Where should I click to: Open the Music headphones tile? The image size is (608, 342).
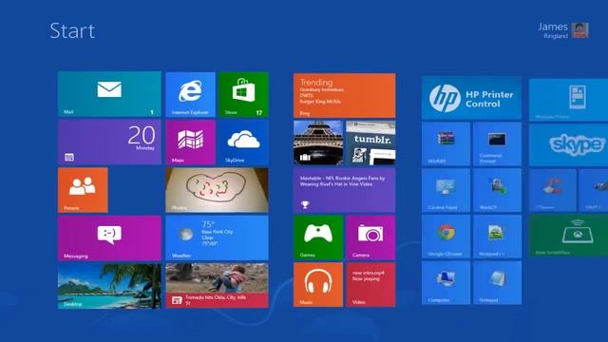click(x=318, y=285)
